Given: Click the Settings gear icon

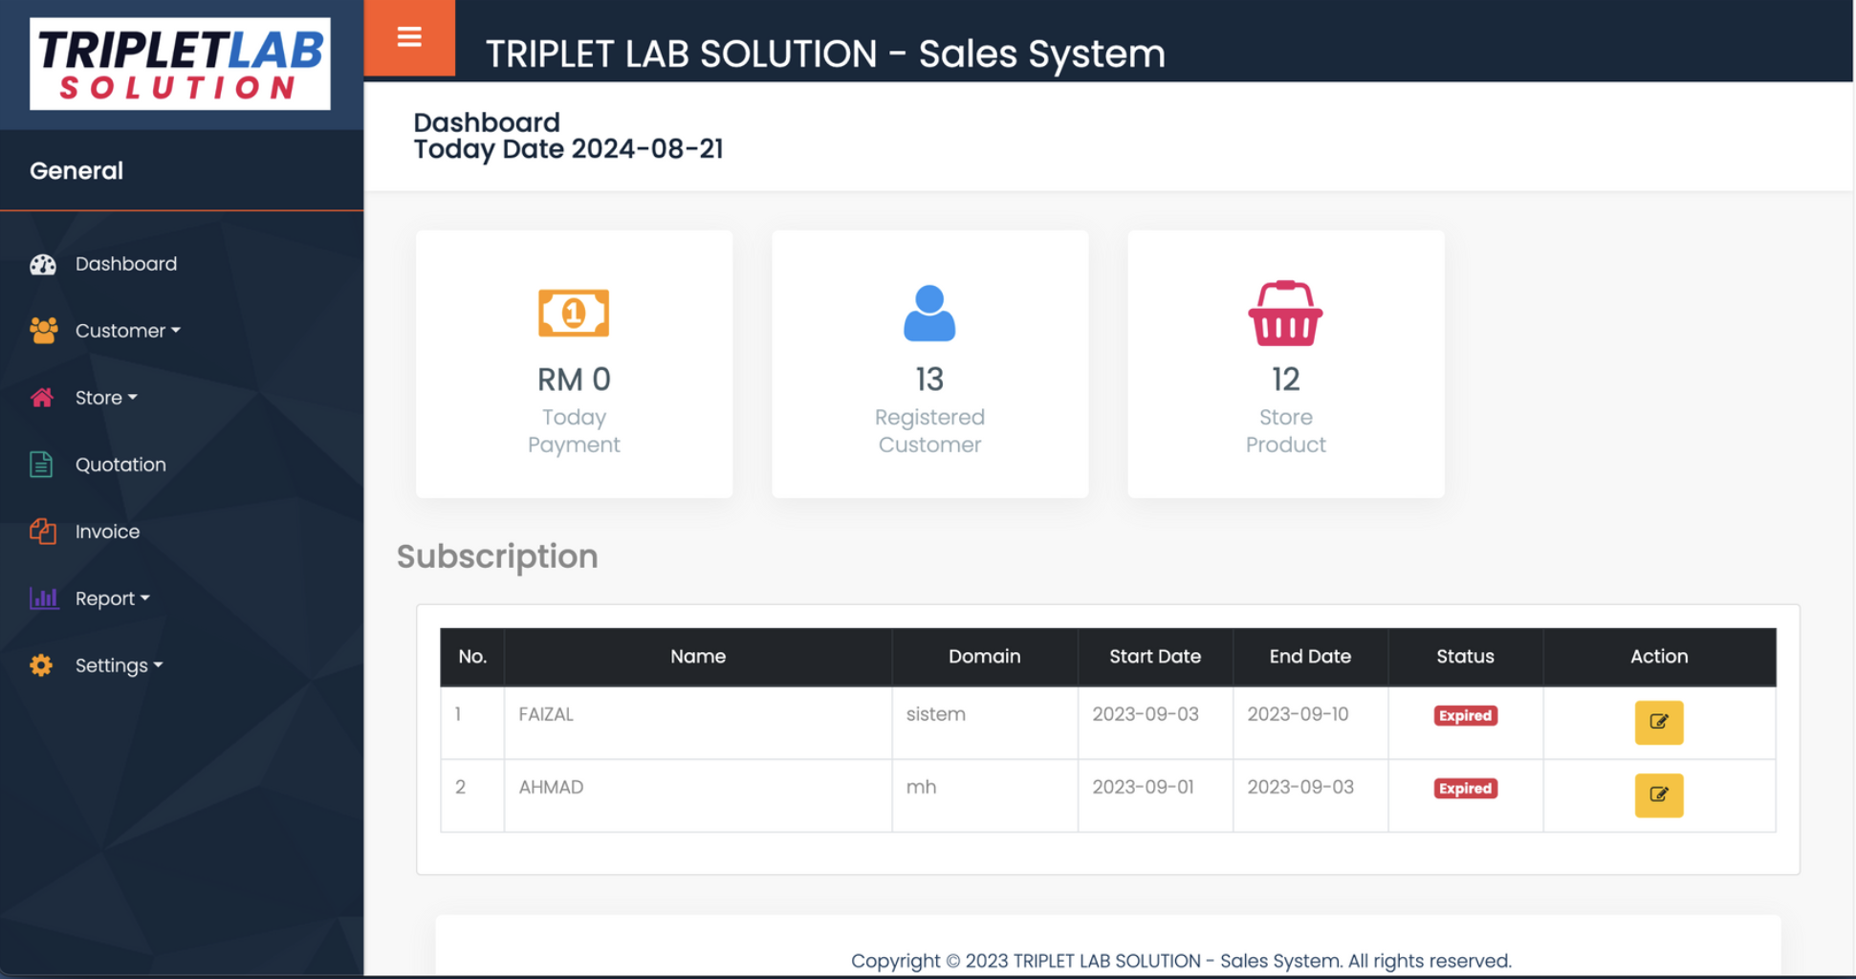Looking at the screenshot, I should coord(42,664).
